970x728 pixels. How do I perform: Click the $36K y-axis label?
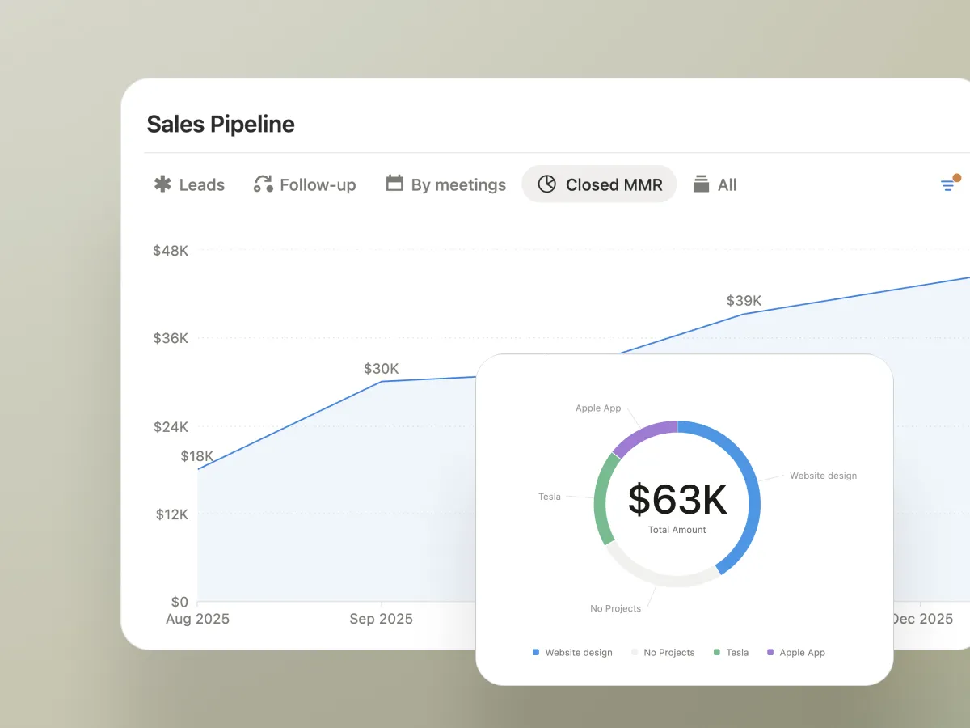171,338
